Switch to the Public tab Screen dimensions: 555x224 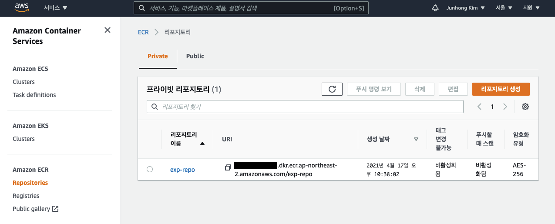tap(195, 56)
